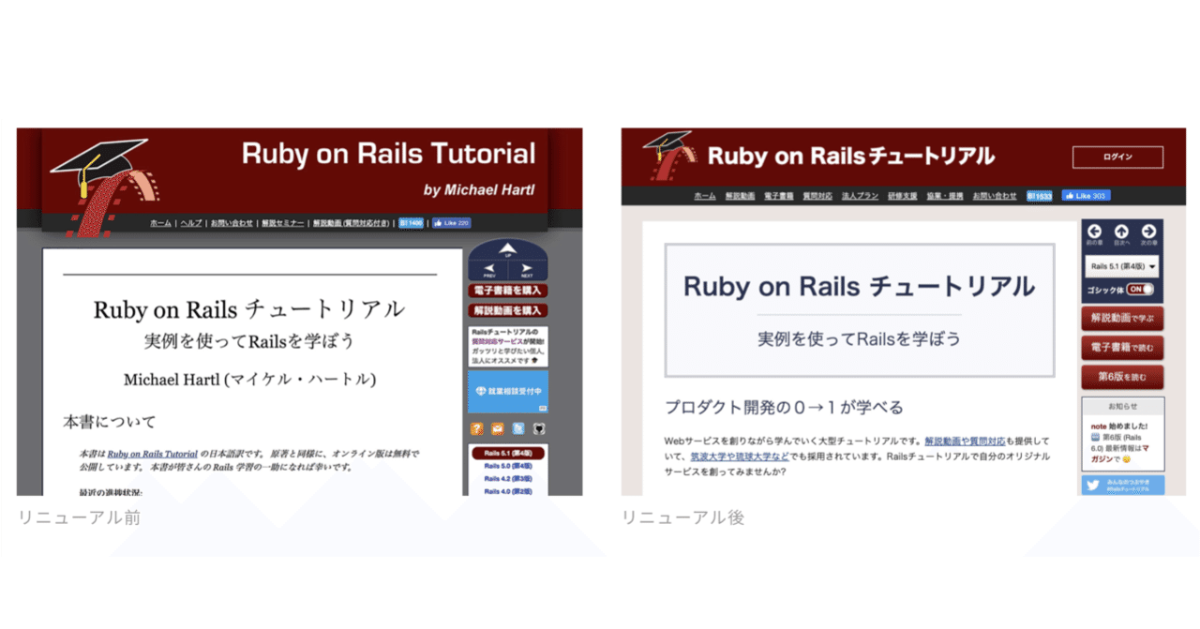1200x629 pixels.
Task: Select Rails 4.0 (第2版) in old version list
Action: [508, 491]
